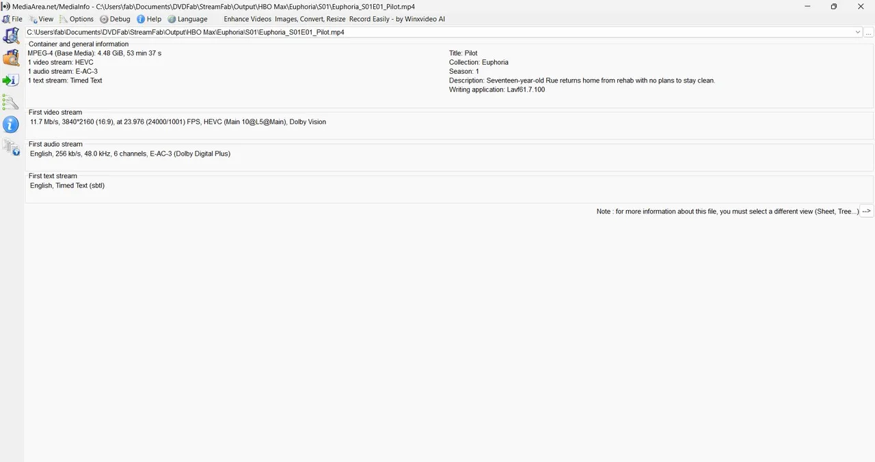This screenshot has width=875, height=462.
Task: Open the Language menu
Action: click(x=188, y=19)
